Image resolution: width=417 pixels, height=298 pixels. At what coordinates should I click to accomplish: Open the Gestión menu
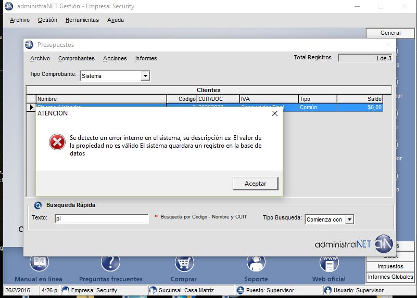click(x=47, y=20)
